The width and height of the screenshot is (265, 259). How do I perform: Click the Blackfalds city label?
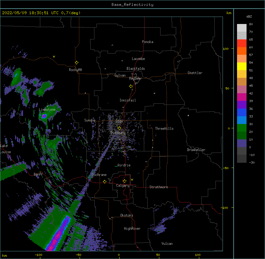[136, 69]
